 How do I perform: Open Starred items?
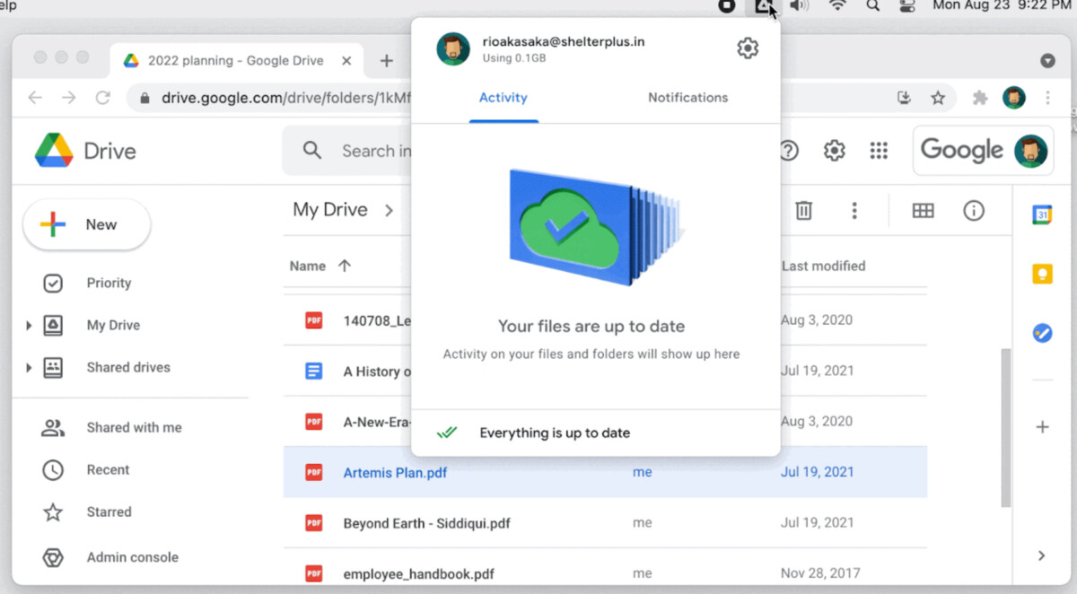[x=109, y=511]
